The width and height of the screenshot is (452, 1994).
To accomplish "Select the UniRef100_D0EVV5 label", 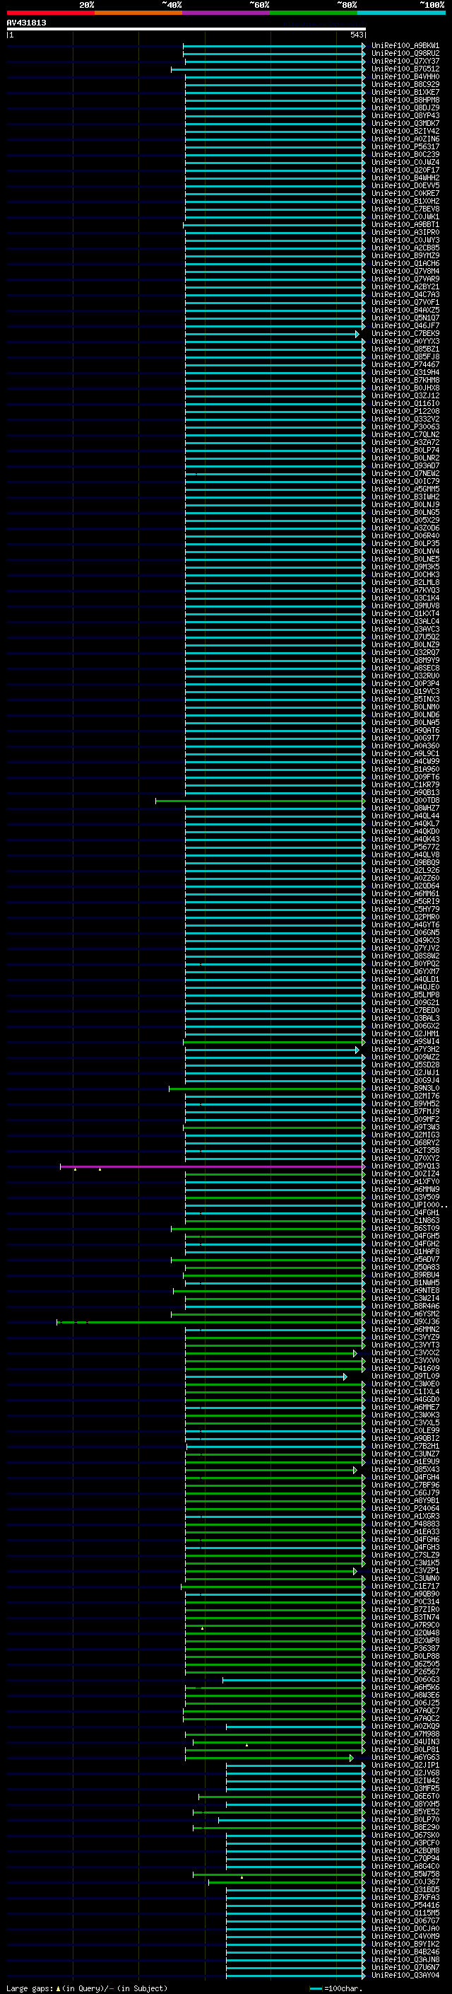I will click(x=405, y=186).
